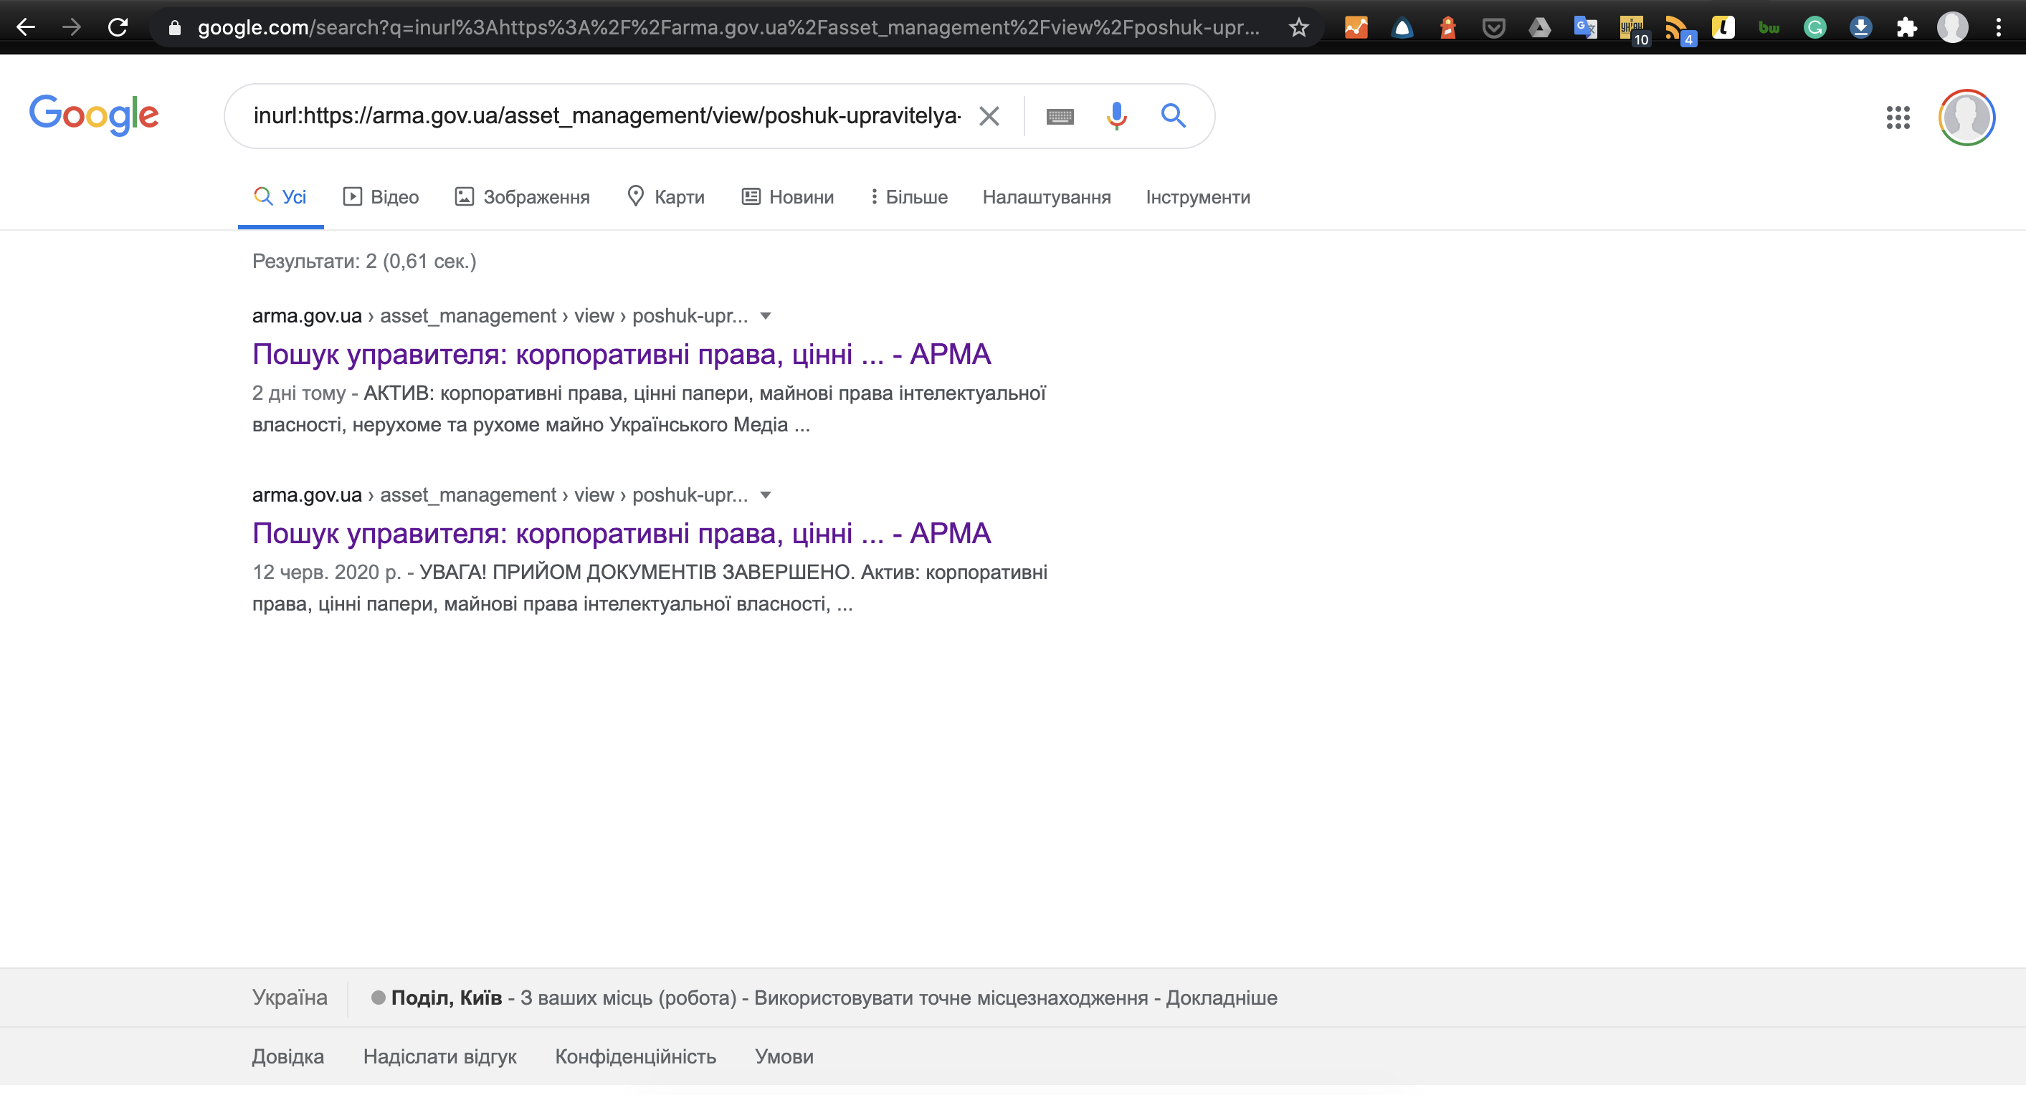This screenshot has width=2026, height=1095.
Task: Go to the Google home logo
Action: pos(94,115)
